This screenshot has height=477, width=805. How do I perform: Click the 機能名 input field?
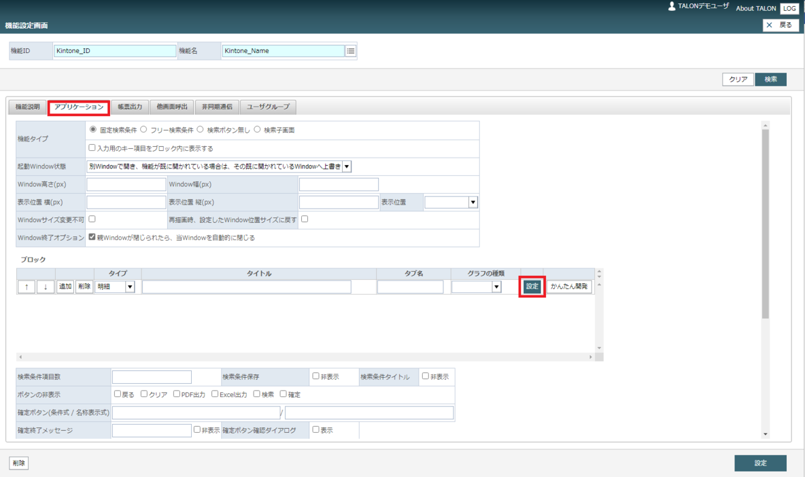[x=283, y=51]
